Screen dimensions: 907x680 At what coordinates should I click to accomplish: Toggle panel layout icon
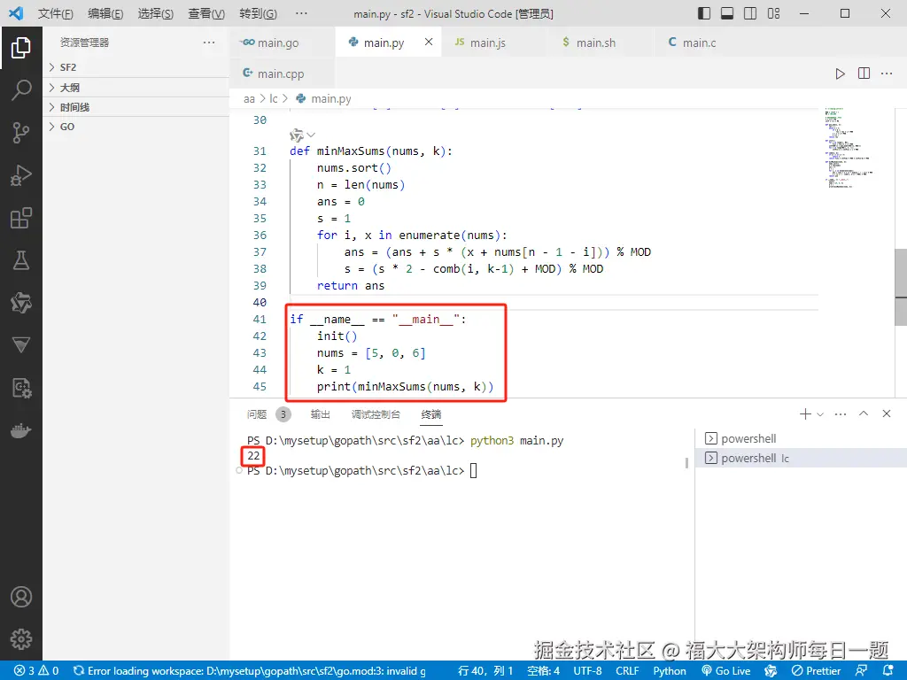(x=727, y=13)
